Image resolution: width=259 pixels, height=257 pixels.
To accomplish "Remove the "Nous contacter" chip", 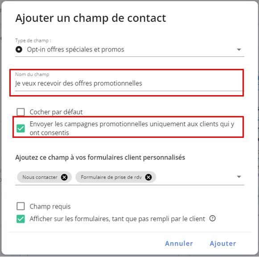I will [64, 177].
